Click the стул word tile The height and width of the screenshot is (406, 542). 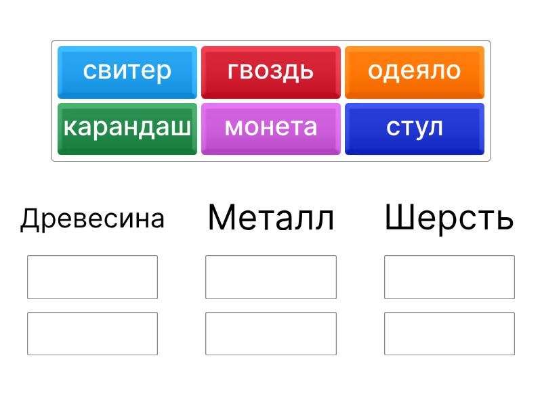415,129
